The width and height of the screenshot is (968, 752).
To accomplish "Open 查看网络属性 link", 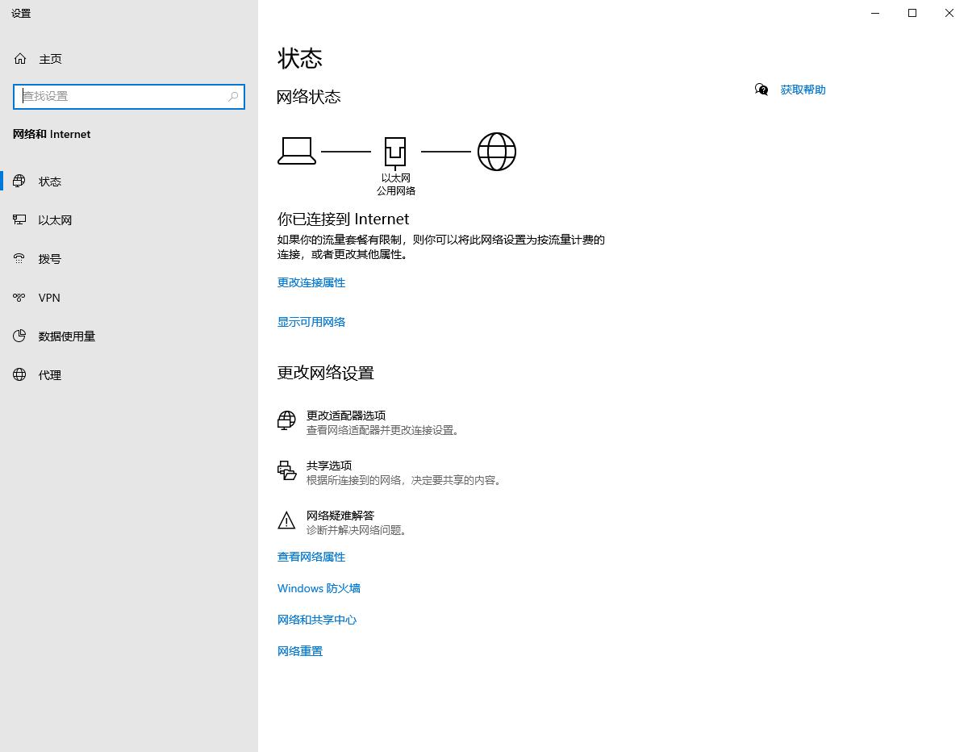I will 311,556.
